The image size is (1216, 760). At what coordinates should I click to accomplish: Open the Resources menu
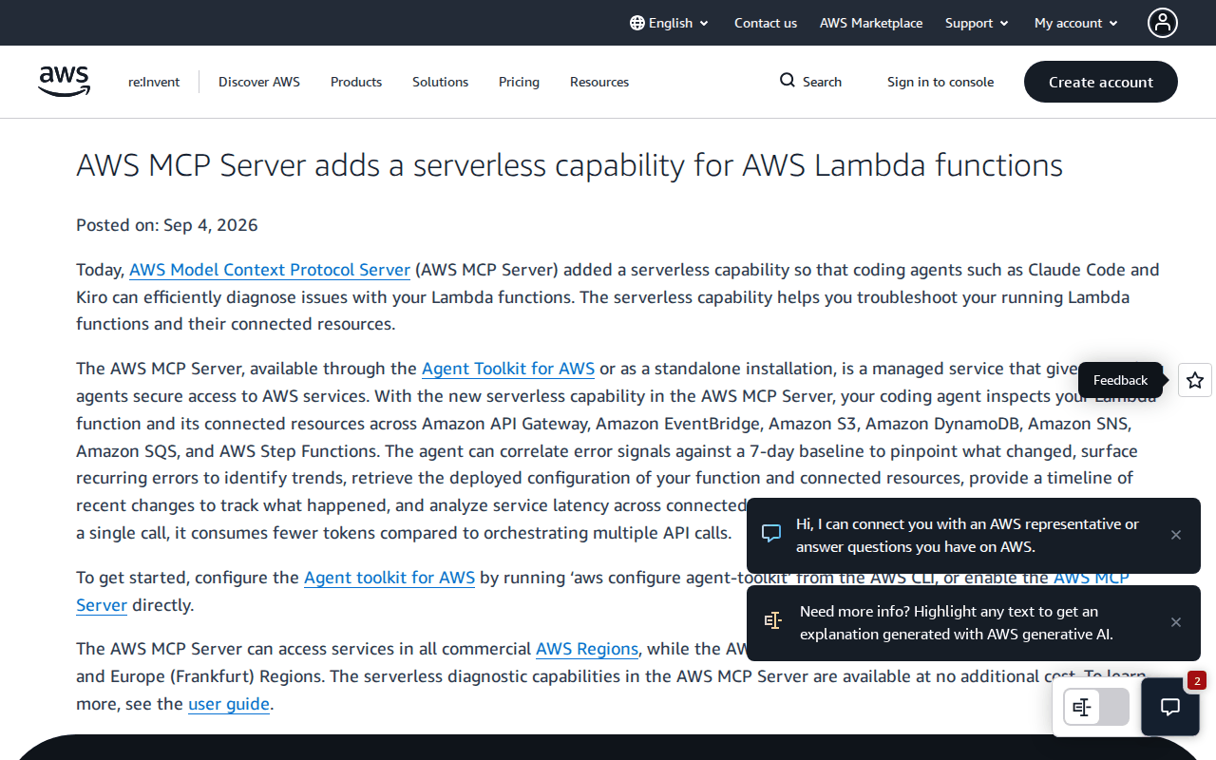pos(599,82)
